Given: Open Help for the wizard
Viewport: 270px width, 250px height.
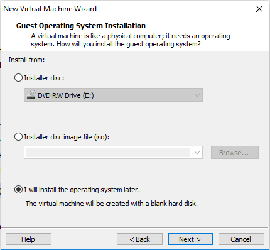Looking at the screenshot, I should [28, 239].
